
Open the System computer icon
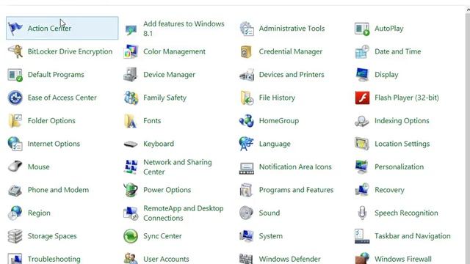[x=247, y=236]
